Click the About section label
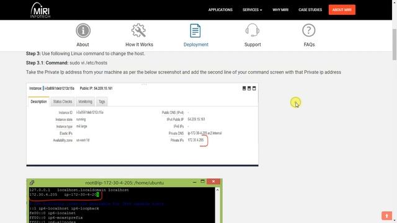Viewport: 397px width, 223px height. (x=83, y=45)
